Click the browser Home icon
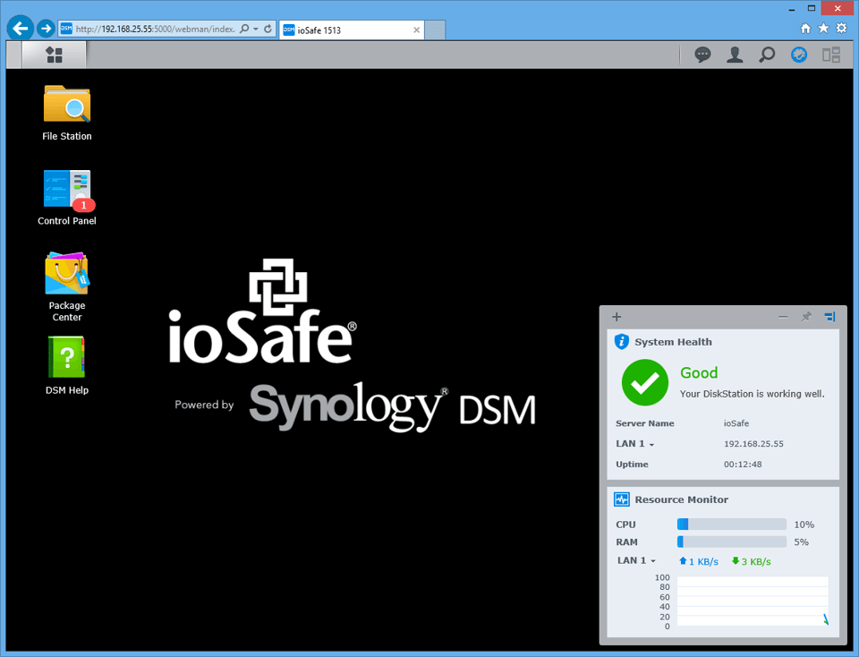 805,29
